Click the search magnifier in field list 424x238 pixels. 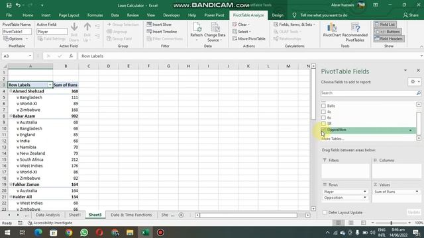(x=418, y=93)
